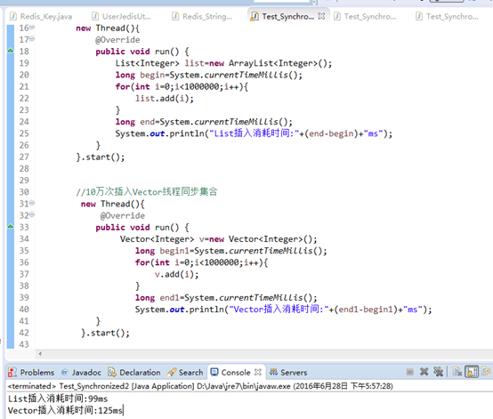
Task: Click "public void run()" on line 18
Action: click(x=137, y=52)
